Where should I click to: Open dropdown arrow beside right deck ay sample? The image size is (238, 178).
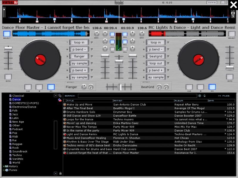168,77
